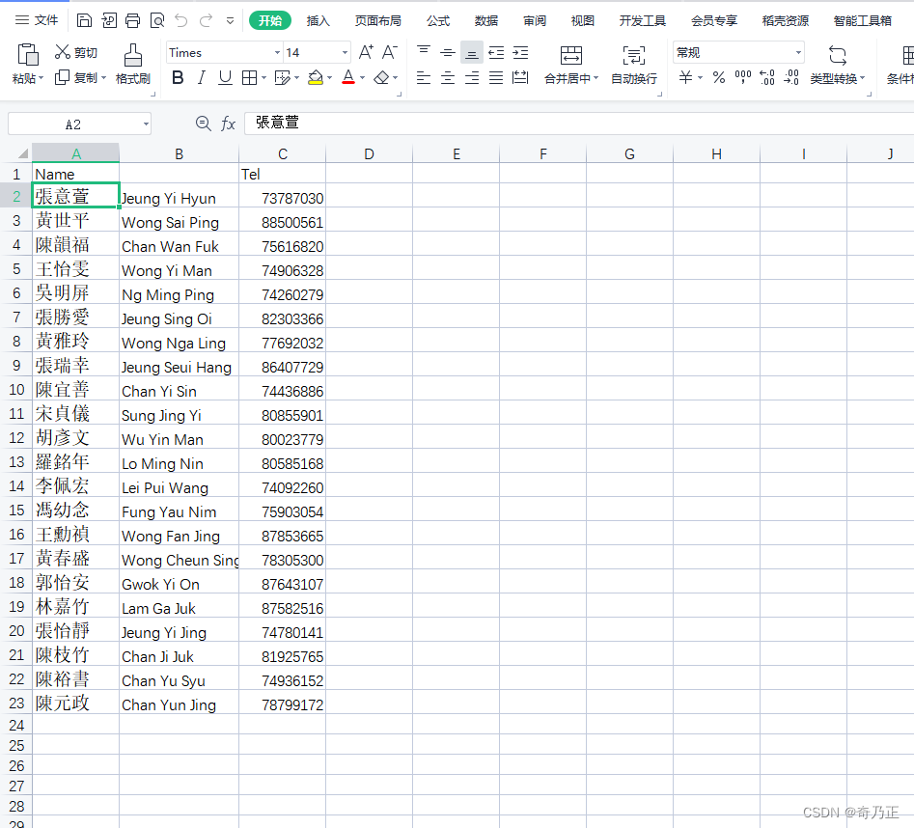Switch to the 插入 (Insert) tab
The height and width of the screenshot is (828, 914).
click(x=319, y=21)
